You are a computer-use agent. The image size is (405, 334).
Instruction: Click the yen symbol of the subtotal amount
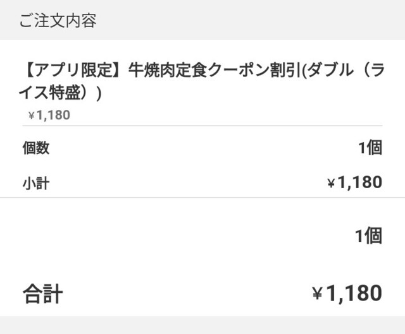[331, 183]
